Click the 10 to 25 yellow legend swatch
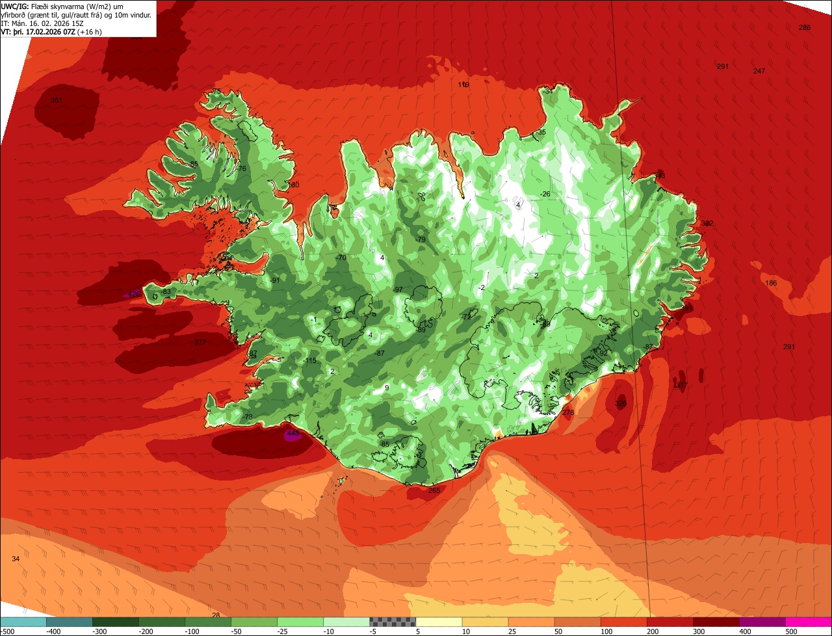Image resolution: width=832 pixels, height=636 pixels. [x=485, y=622]
